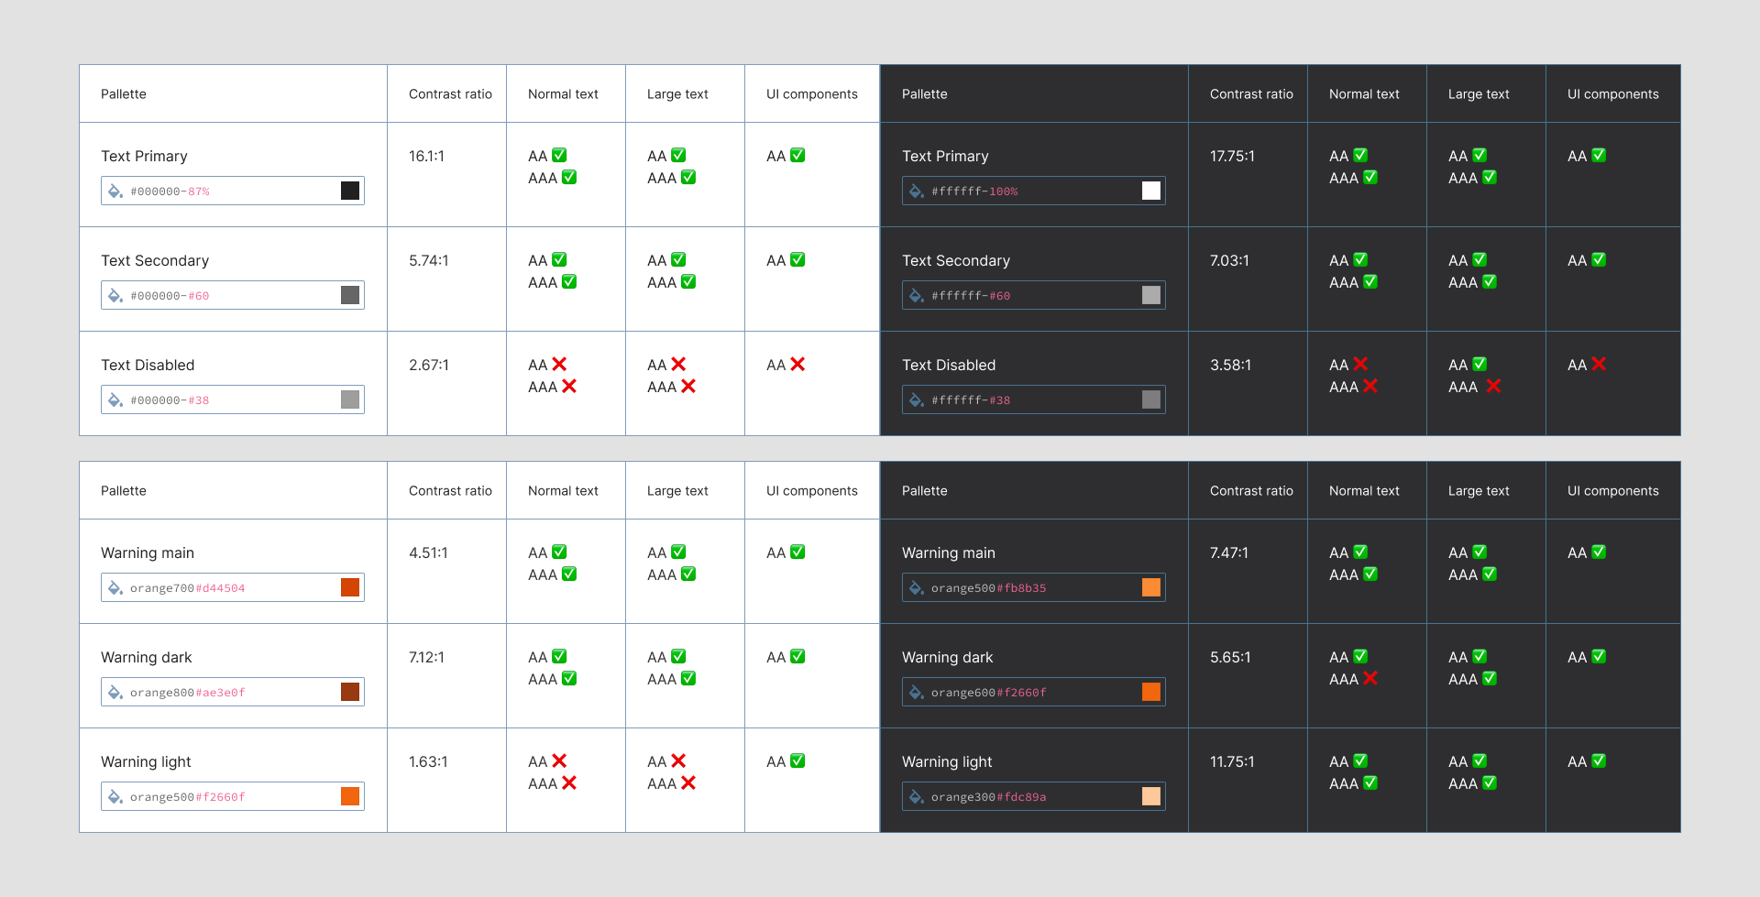Click the #ffffff-#60 color input field
Screen dimensions: 1760x897
(1032, 295)
